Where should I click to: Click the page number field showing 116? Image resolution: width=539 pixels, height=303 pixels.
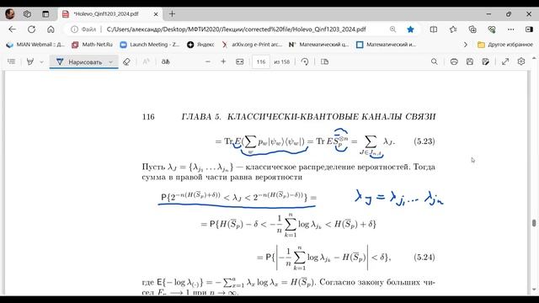pyautogui.click(x=261, y=61)
